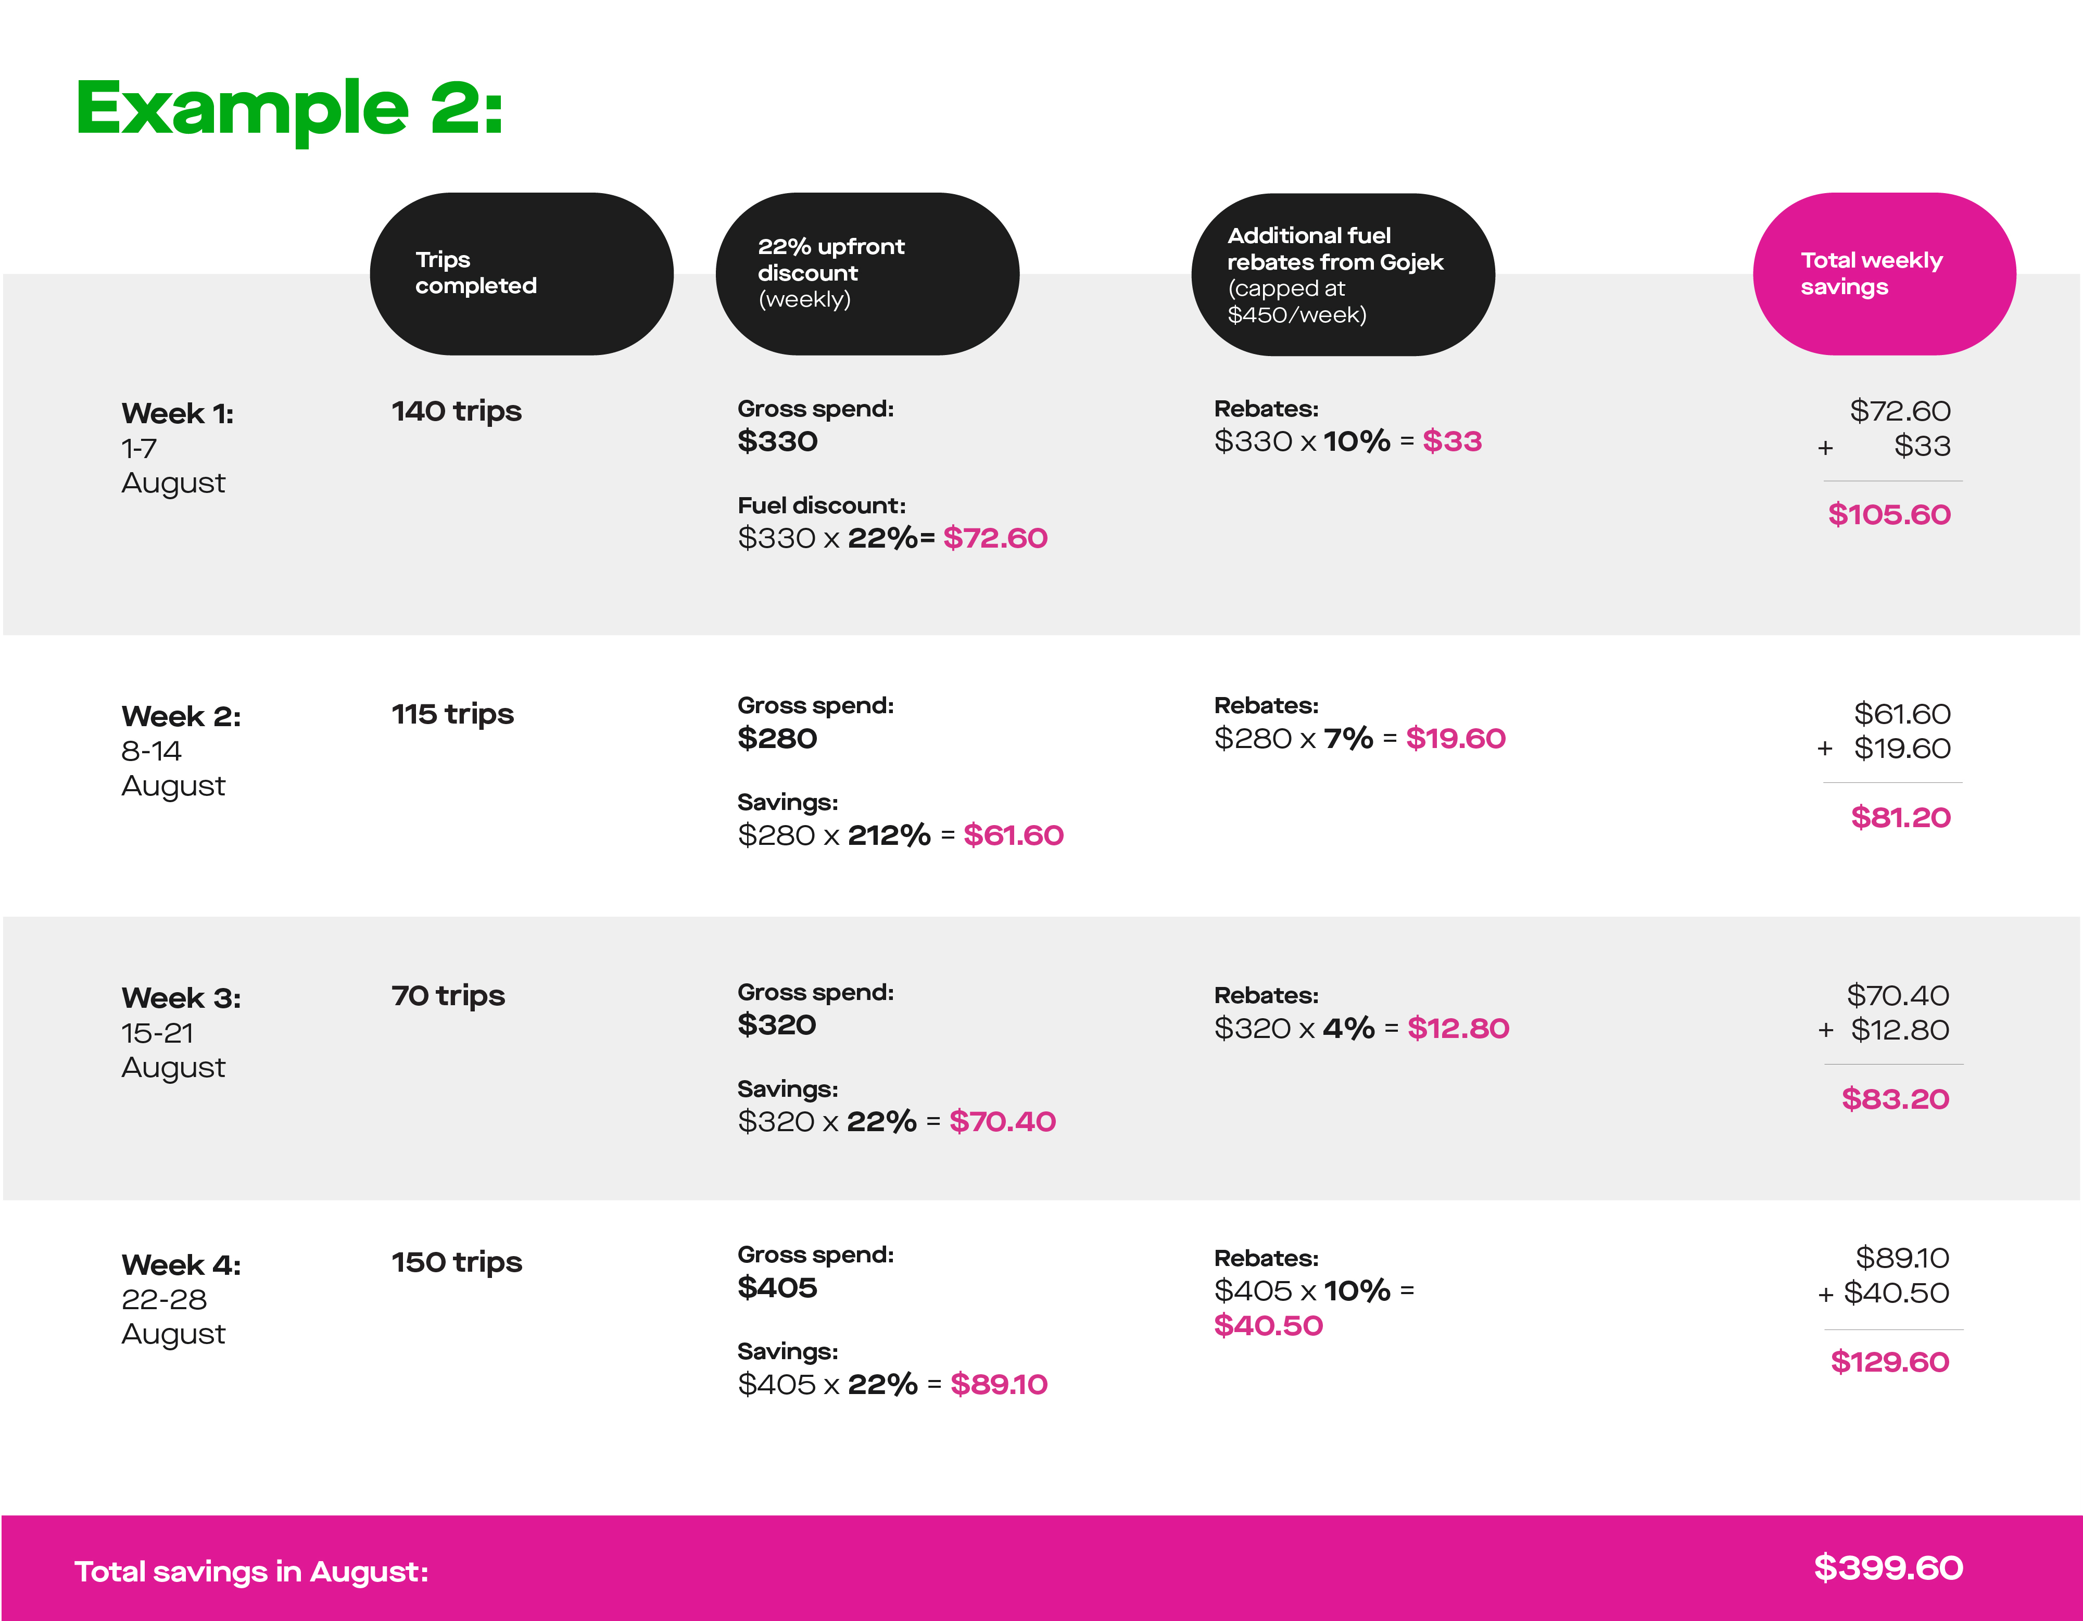Click the pink Total weekly savings pill

[1884, 274]
